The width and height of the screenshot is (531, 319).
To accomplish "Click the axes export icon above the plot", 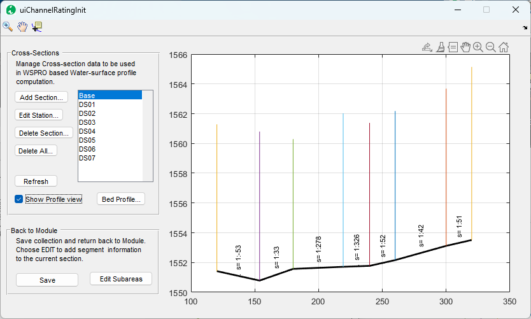I will 427,47.
